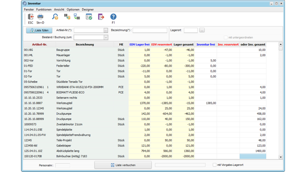The width and height of the screenshot is (306, 172).
Task: Click the Inventur frei column header
Action: click(206, 45)
